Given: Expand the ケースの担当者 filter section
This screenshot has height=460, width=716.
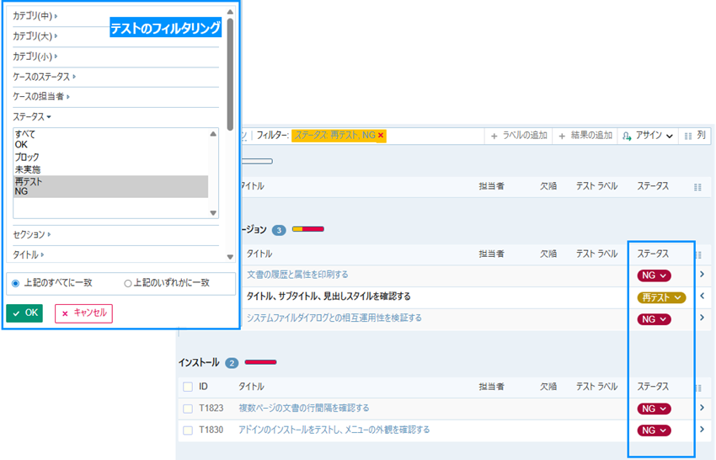Looking at the screenshot, I should coord(41,97).
